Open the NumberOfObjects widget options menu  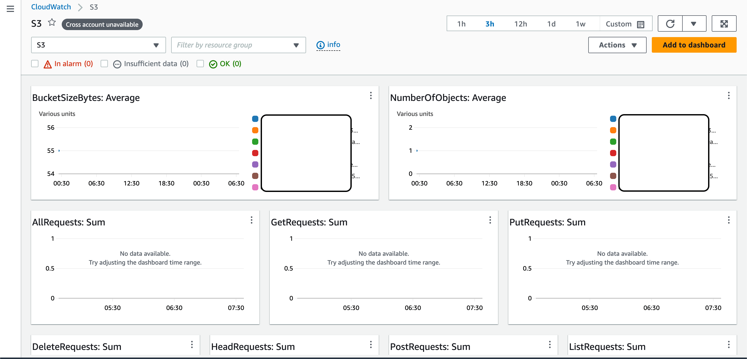[x=729, y=96]
